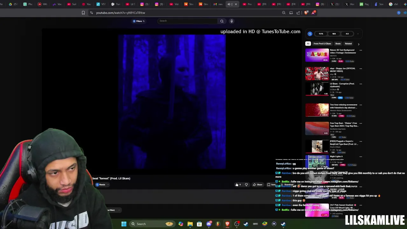Switch to the Gmail browser tab
The width and height of the screenshot is (407, 229).
pos(218,4)
